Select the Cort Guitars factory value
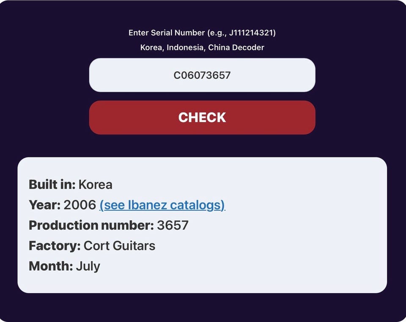 pyautogui.click(x=119, y=245)
